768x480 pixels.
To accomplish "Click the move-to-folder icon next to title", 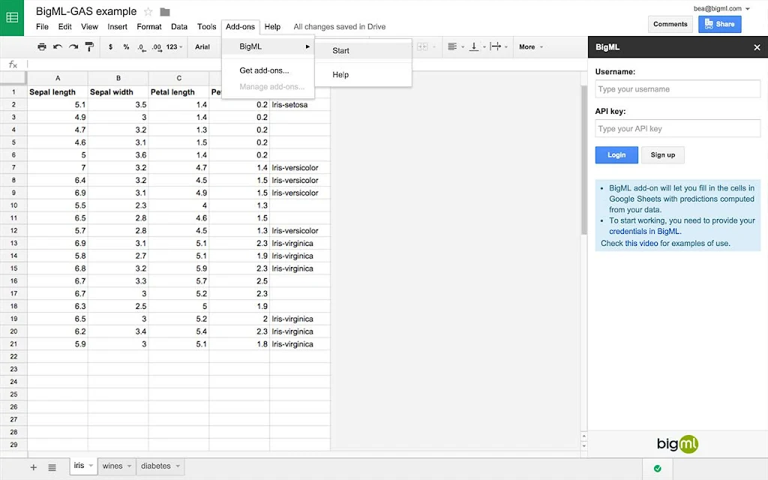I will pyautogui.click(x=165, y=12).
